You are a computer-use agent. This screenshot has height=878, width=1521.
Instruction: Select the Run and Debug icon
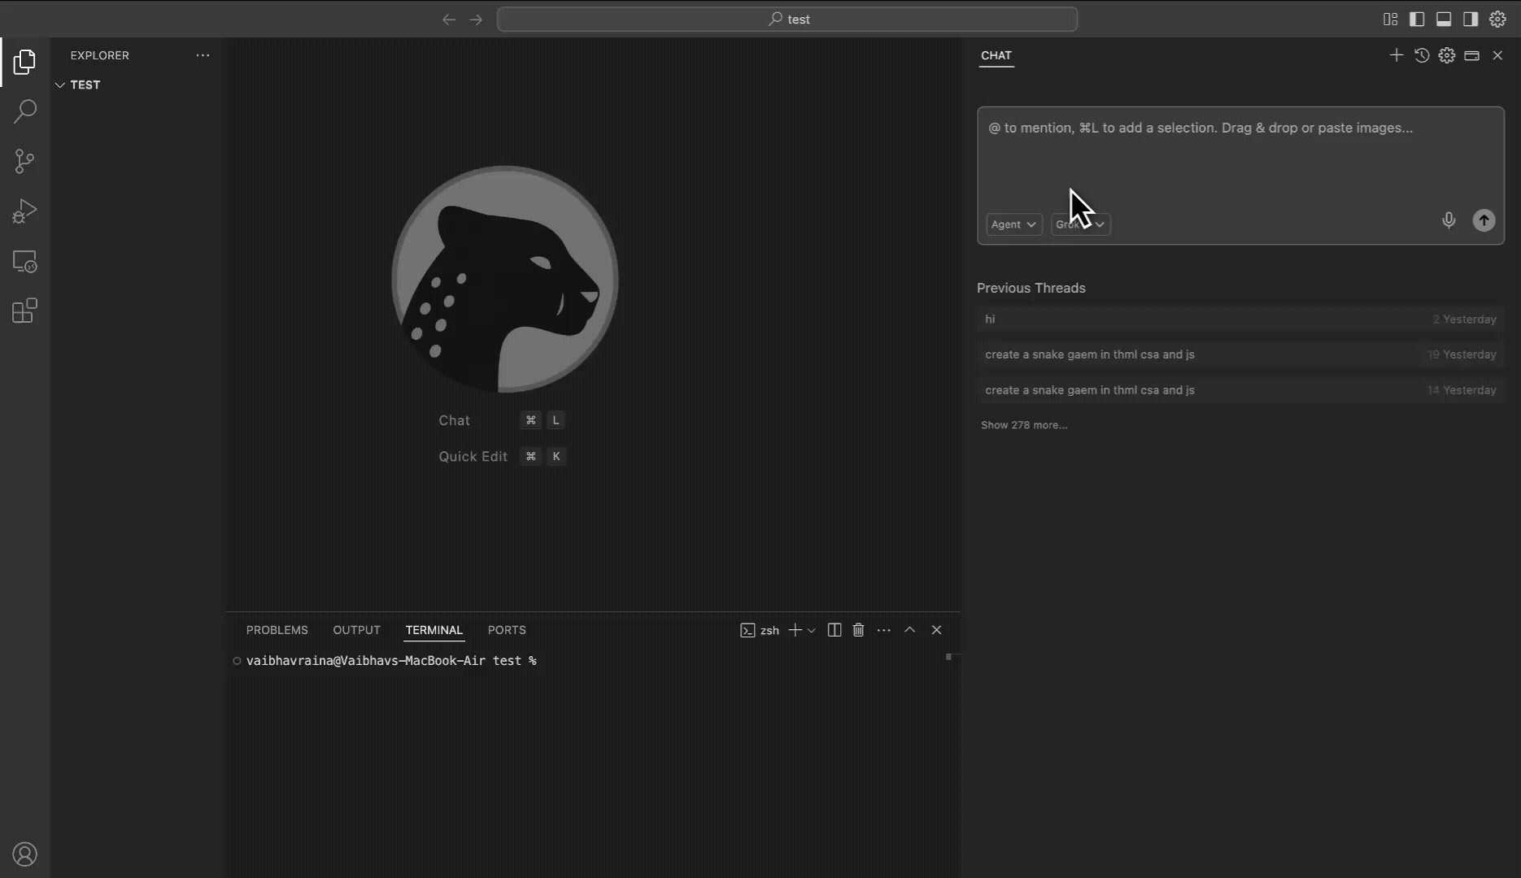point(24,211)
